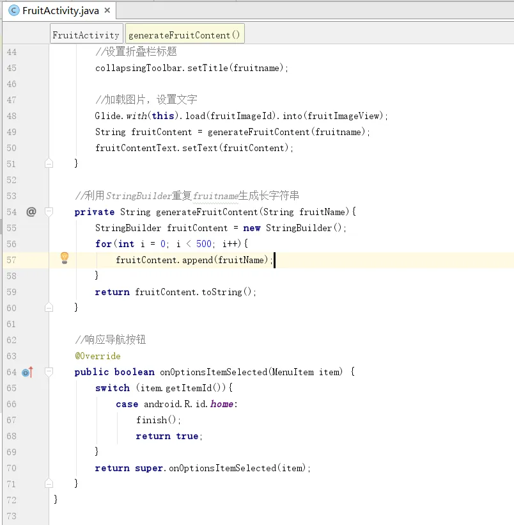Click line number 57 in the gutter

pyautogui.click(x=12, y=260)
